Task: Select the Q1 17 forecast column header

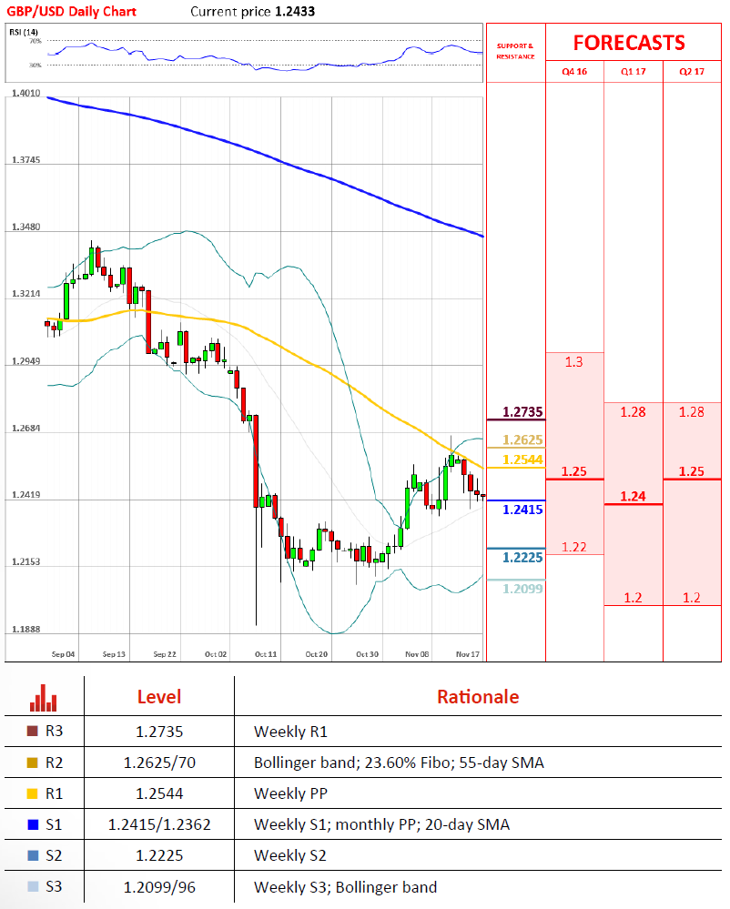Action: (634, 71)
